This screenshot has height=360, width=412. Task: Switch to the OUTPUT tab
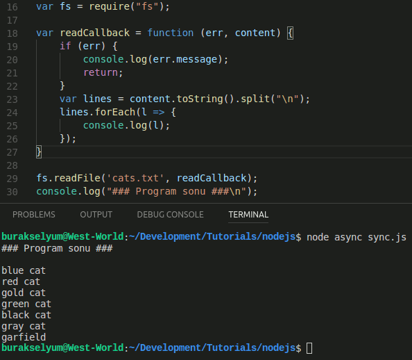[x=96, y=215]
